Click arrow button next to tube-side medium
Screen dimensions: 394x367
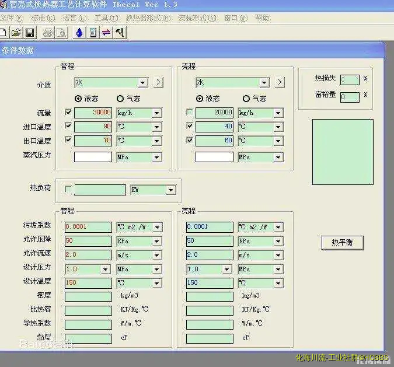tap(158, 82)
